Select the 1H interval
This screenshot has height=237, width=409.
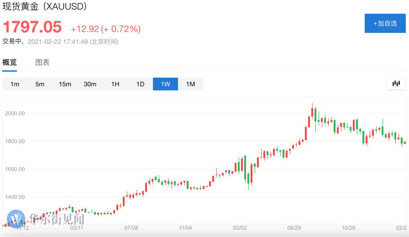pyautogui.click(x=115, y=84)
